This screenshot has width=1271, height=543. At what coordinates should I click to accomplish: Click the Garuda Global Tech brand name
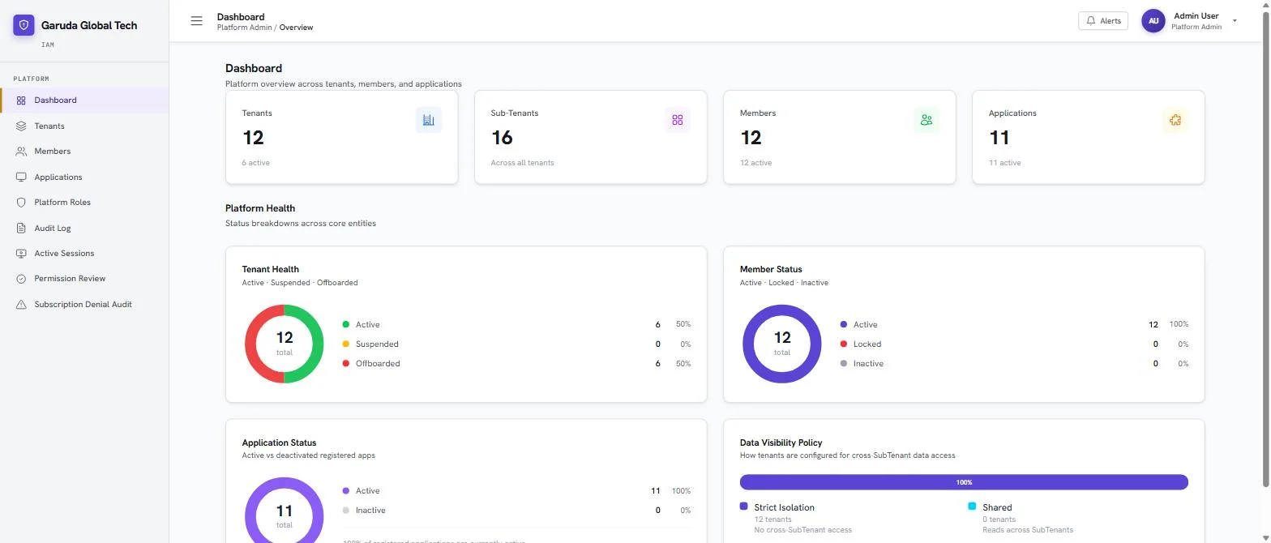[x=89, y=25]
